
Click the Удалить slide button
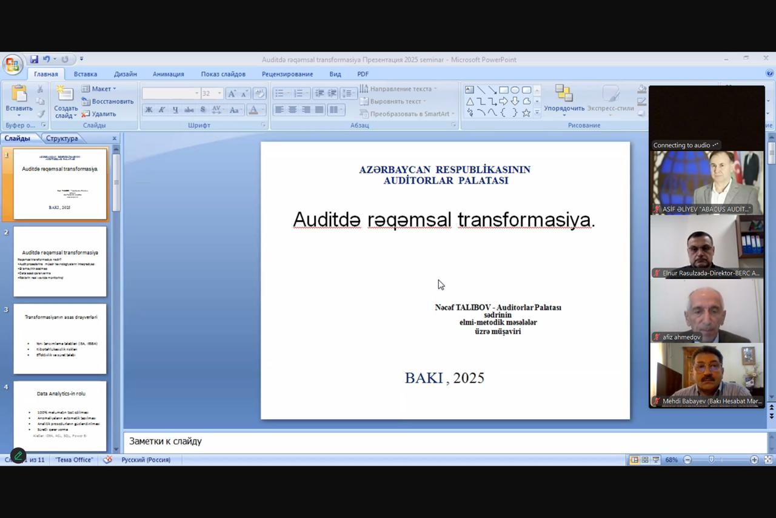99,113
